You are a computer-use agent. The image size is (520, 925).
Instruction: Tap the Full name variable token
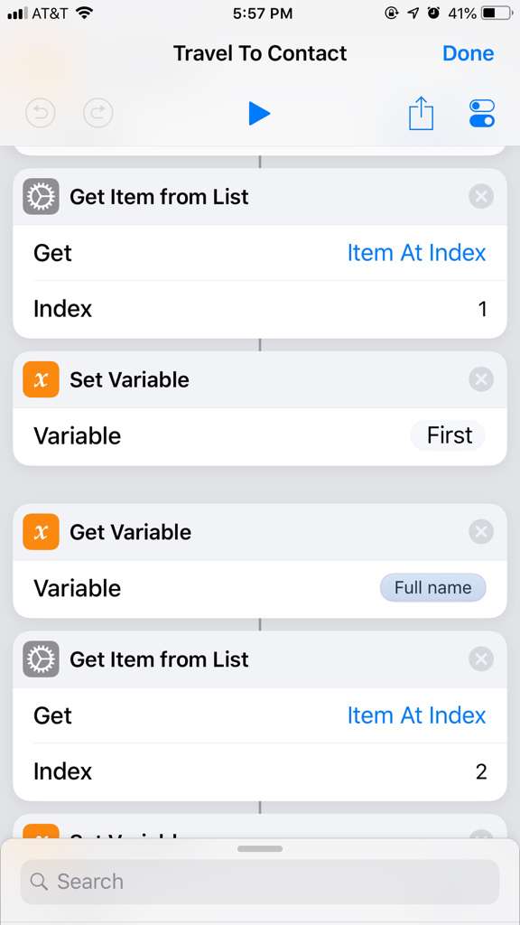pos(433,588)
